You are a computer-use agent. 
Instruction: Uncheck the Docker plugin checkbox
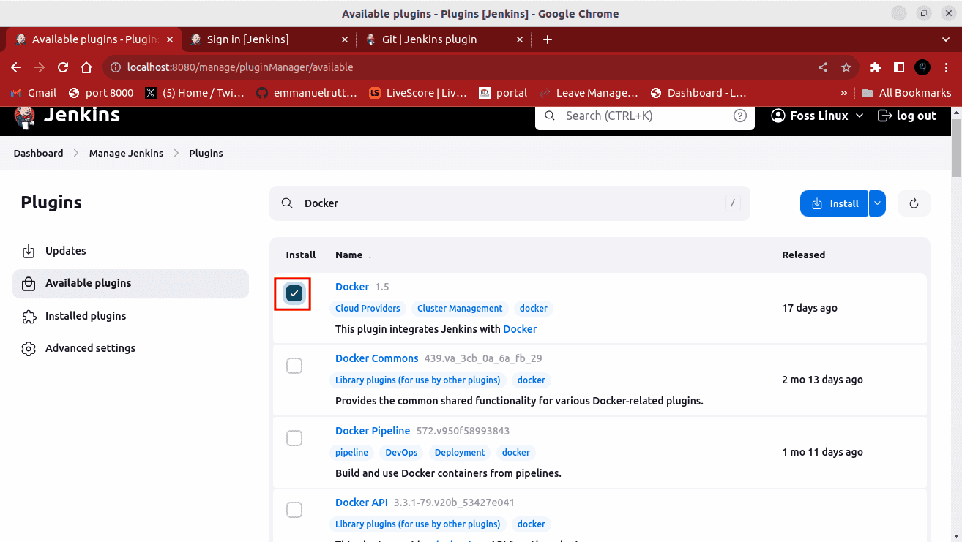pos(294,293)
